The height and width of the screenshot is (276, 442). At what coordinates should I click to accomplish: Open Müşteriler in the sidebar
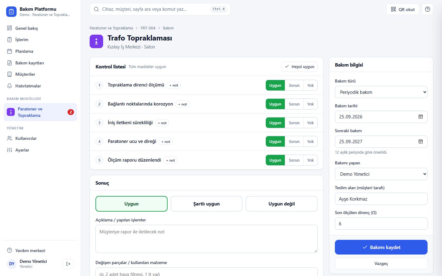pyautogui.click(x=40, y=74)
